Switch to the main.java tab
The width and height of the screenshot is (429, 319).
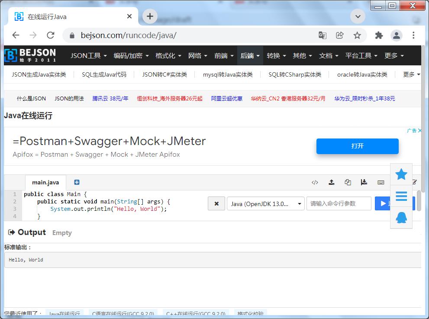pos(45,182)
